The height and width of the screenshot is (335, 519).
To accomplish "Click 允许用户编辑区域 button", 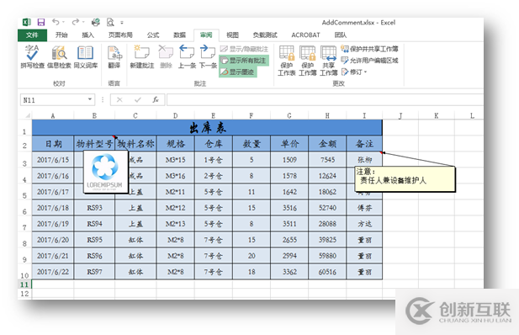I will (370, 61).
